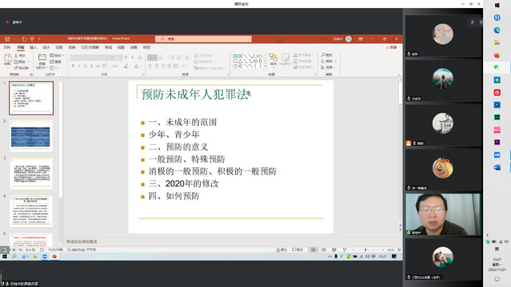The width and height of the screenshot is (511, 287).
Task: Click the Share button in the ribbon
Action: click(x=391, y=48)
